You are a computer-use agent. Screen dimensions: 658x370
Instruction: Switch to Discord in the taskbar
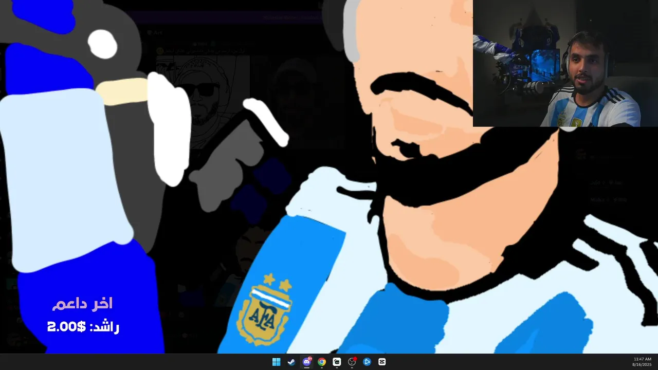point(307,362)
